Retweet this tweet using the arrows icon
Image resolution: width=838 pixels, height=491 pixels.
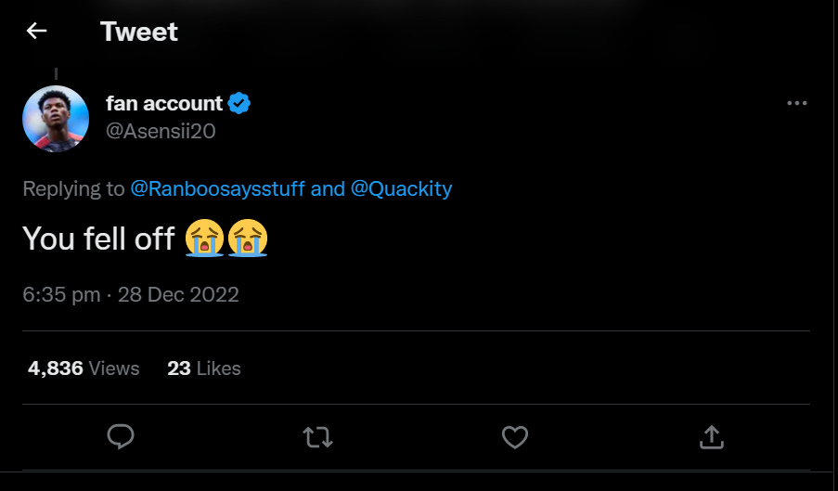point(317,437)
